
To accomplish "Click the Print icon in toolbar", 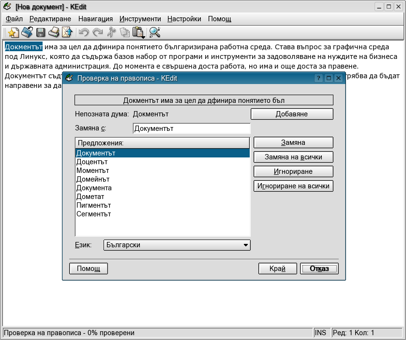I will (x=54, y=32).
